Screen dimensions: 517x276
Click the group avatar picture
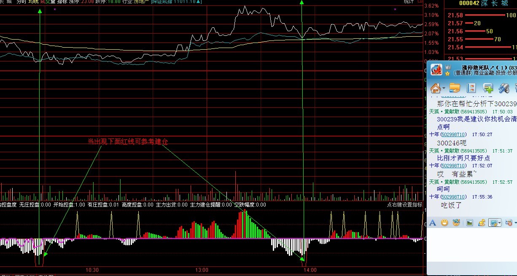click(x=436, y=70)
